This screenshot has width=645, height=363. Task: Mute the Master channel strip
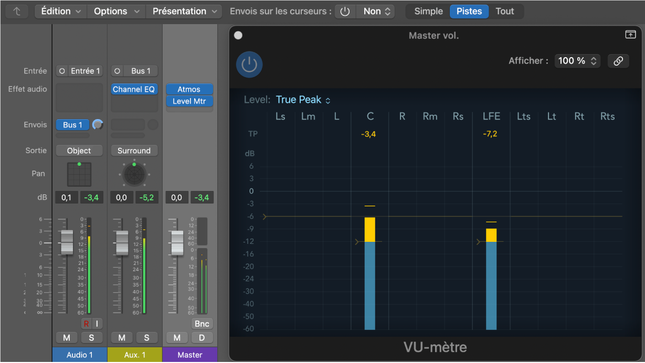177,337
